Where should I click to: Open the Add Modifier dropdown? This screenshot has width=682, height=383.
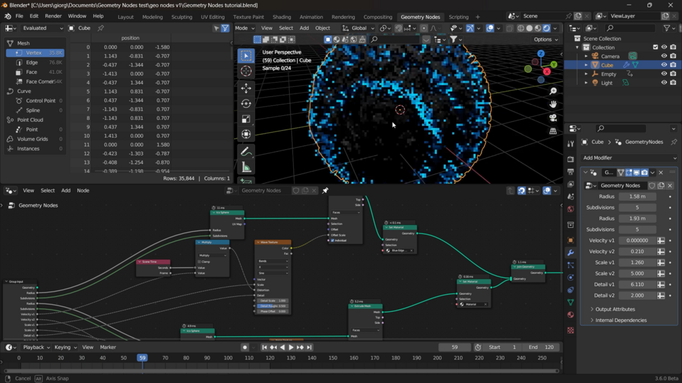(629, 158)
